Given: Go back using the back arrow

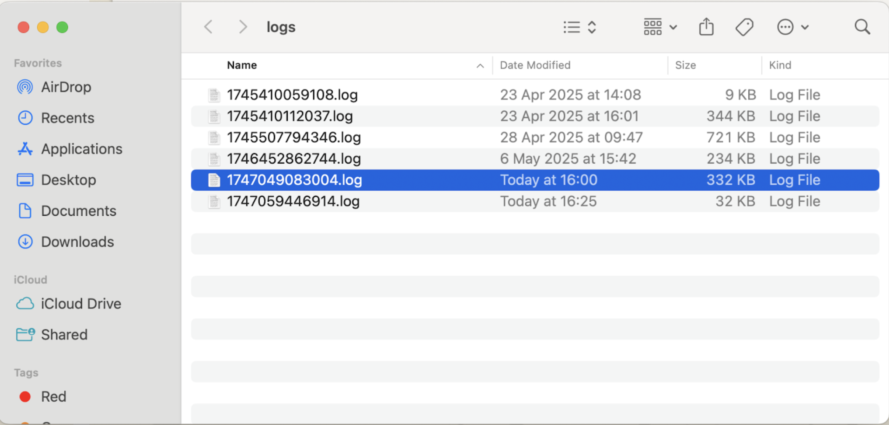Looking at the screenshot, I should point(209,27).
